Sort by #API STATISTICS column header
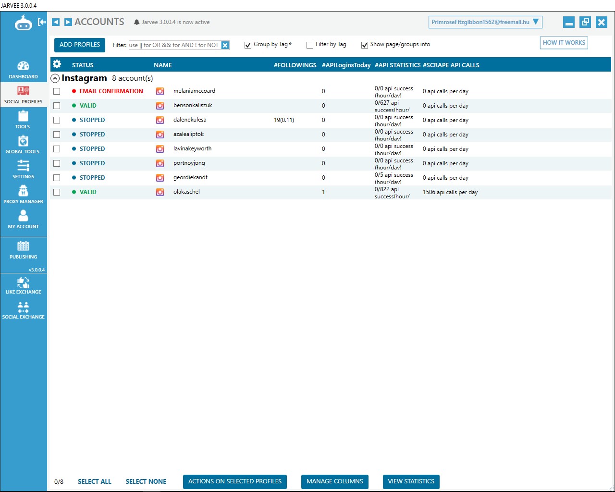This screenshot has height=492, width=615. coord(397,65)
